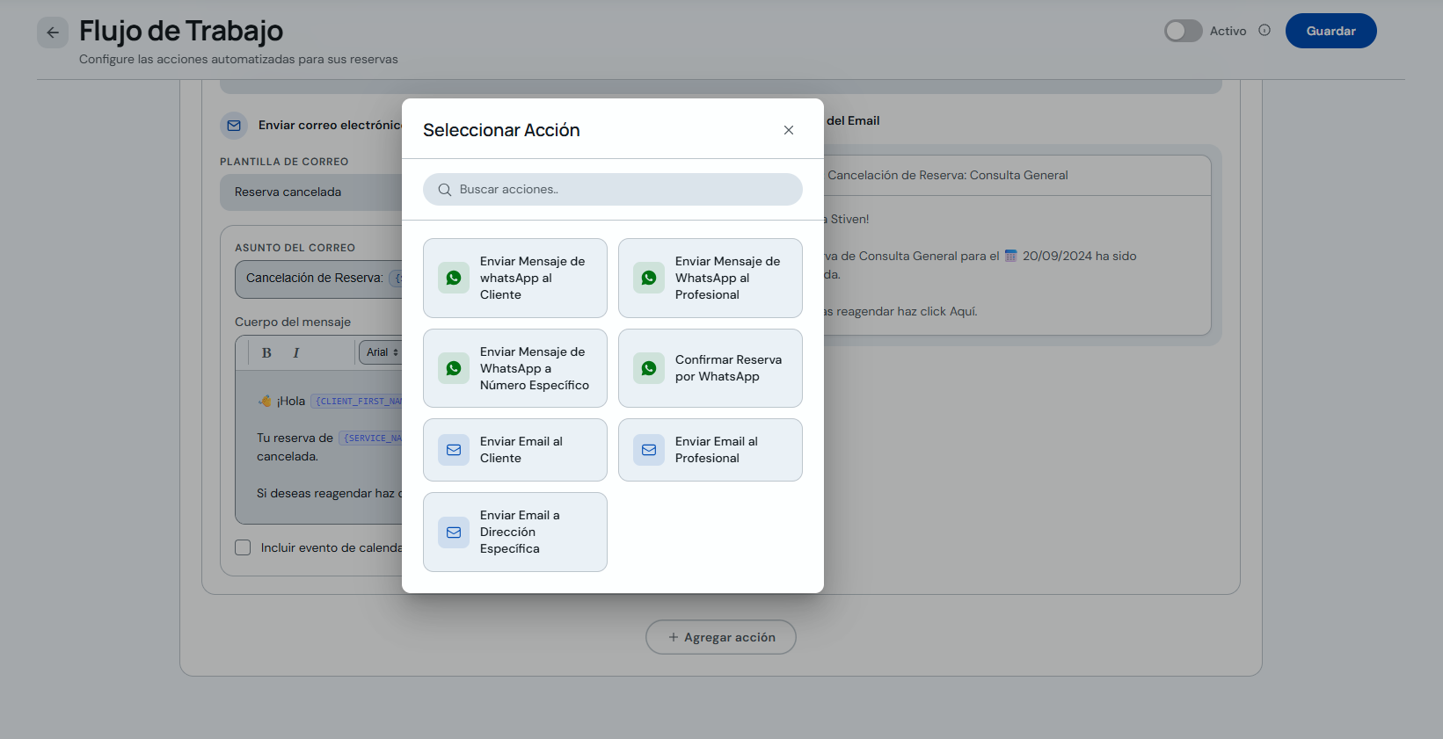This screenshot has width=1443, height=739.
Task: Check Incluir evento de calendario checkbox
Action: [x=243, y=547]
